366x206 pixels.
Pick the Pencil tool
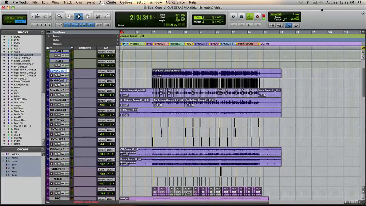coord(106,17)
